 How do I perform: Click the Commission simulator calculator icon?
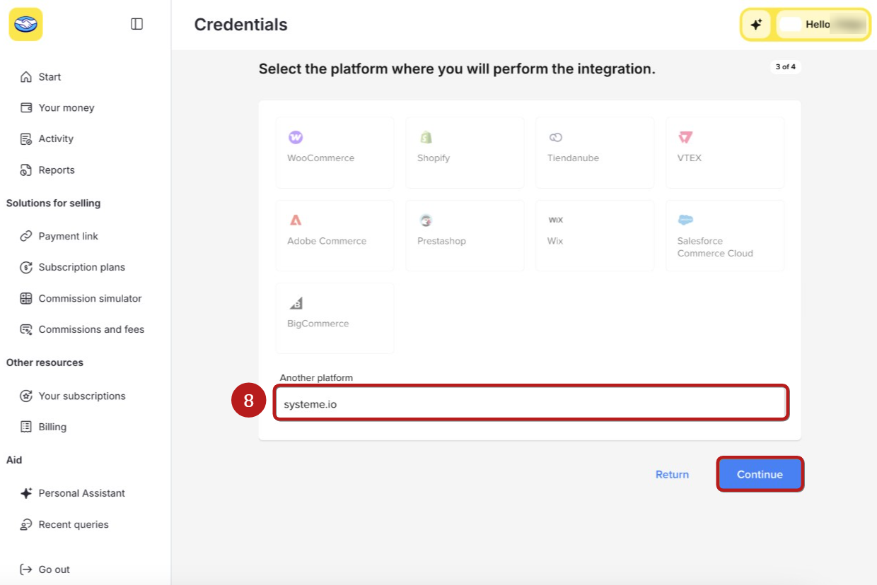tap(26, 299)
